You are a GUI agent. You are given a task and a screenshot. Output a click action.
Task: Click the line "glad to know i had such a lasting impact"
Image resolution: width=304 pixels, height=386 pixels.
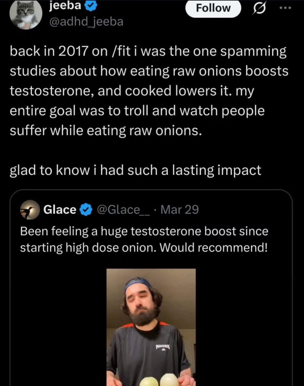[x=135, y=170]
